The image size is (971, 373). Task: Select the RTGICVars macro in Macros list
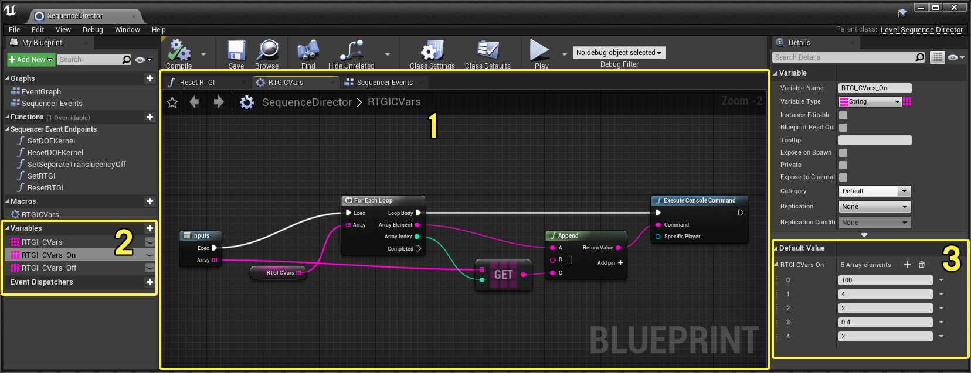click(x=40, y=214)
